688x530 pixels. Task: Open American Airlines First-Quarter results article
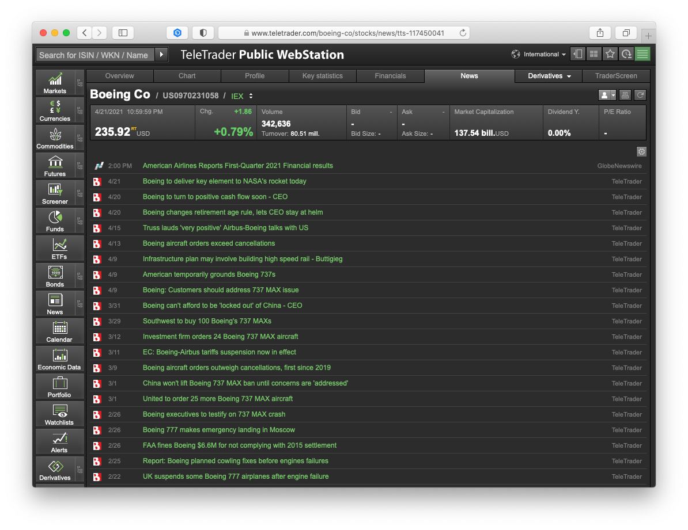[x=238, y=166]
